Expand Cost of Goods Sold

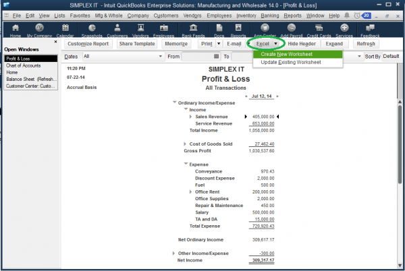click(x=185, y=144)
